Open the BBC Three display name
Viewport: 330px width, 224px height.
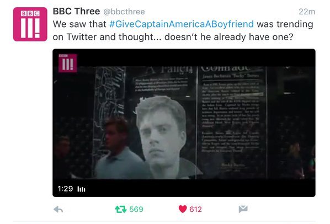76,12
